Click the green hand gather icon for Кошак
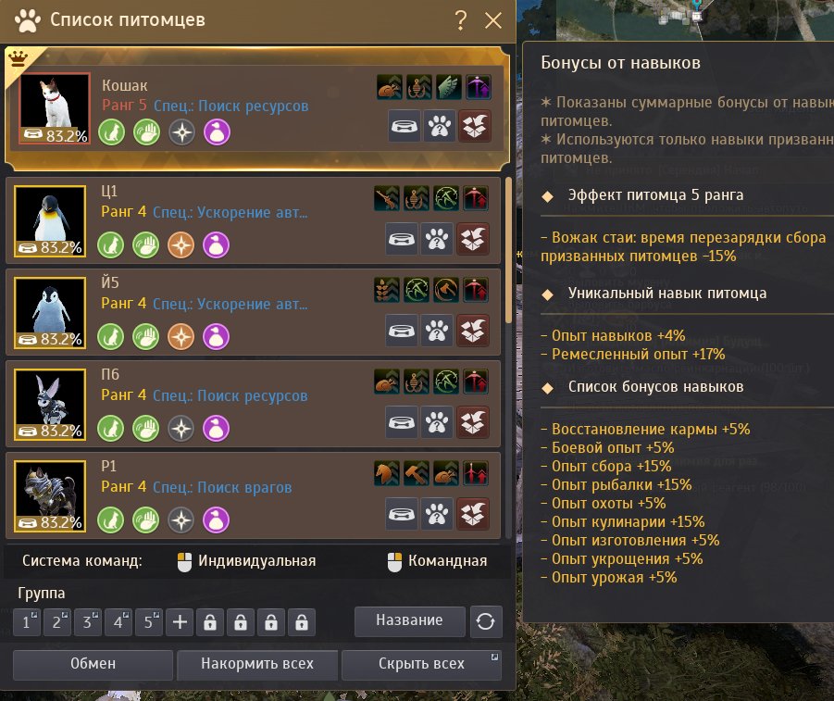This screenshot has width=834, height=701. click(x=147, y=132)
